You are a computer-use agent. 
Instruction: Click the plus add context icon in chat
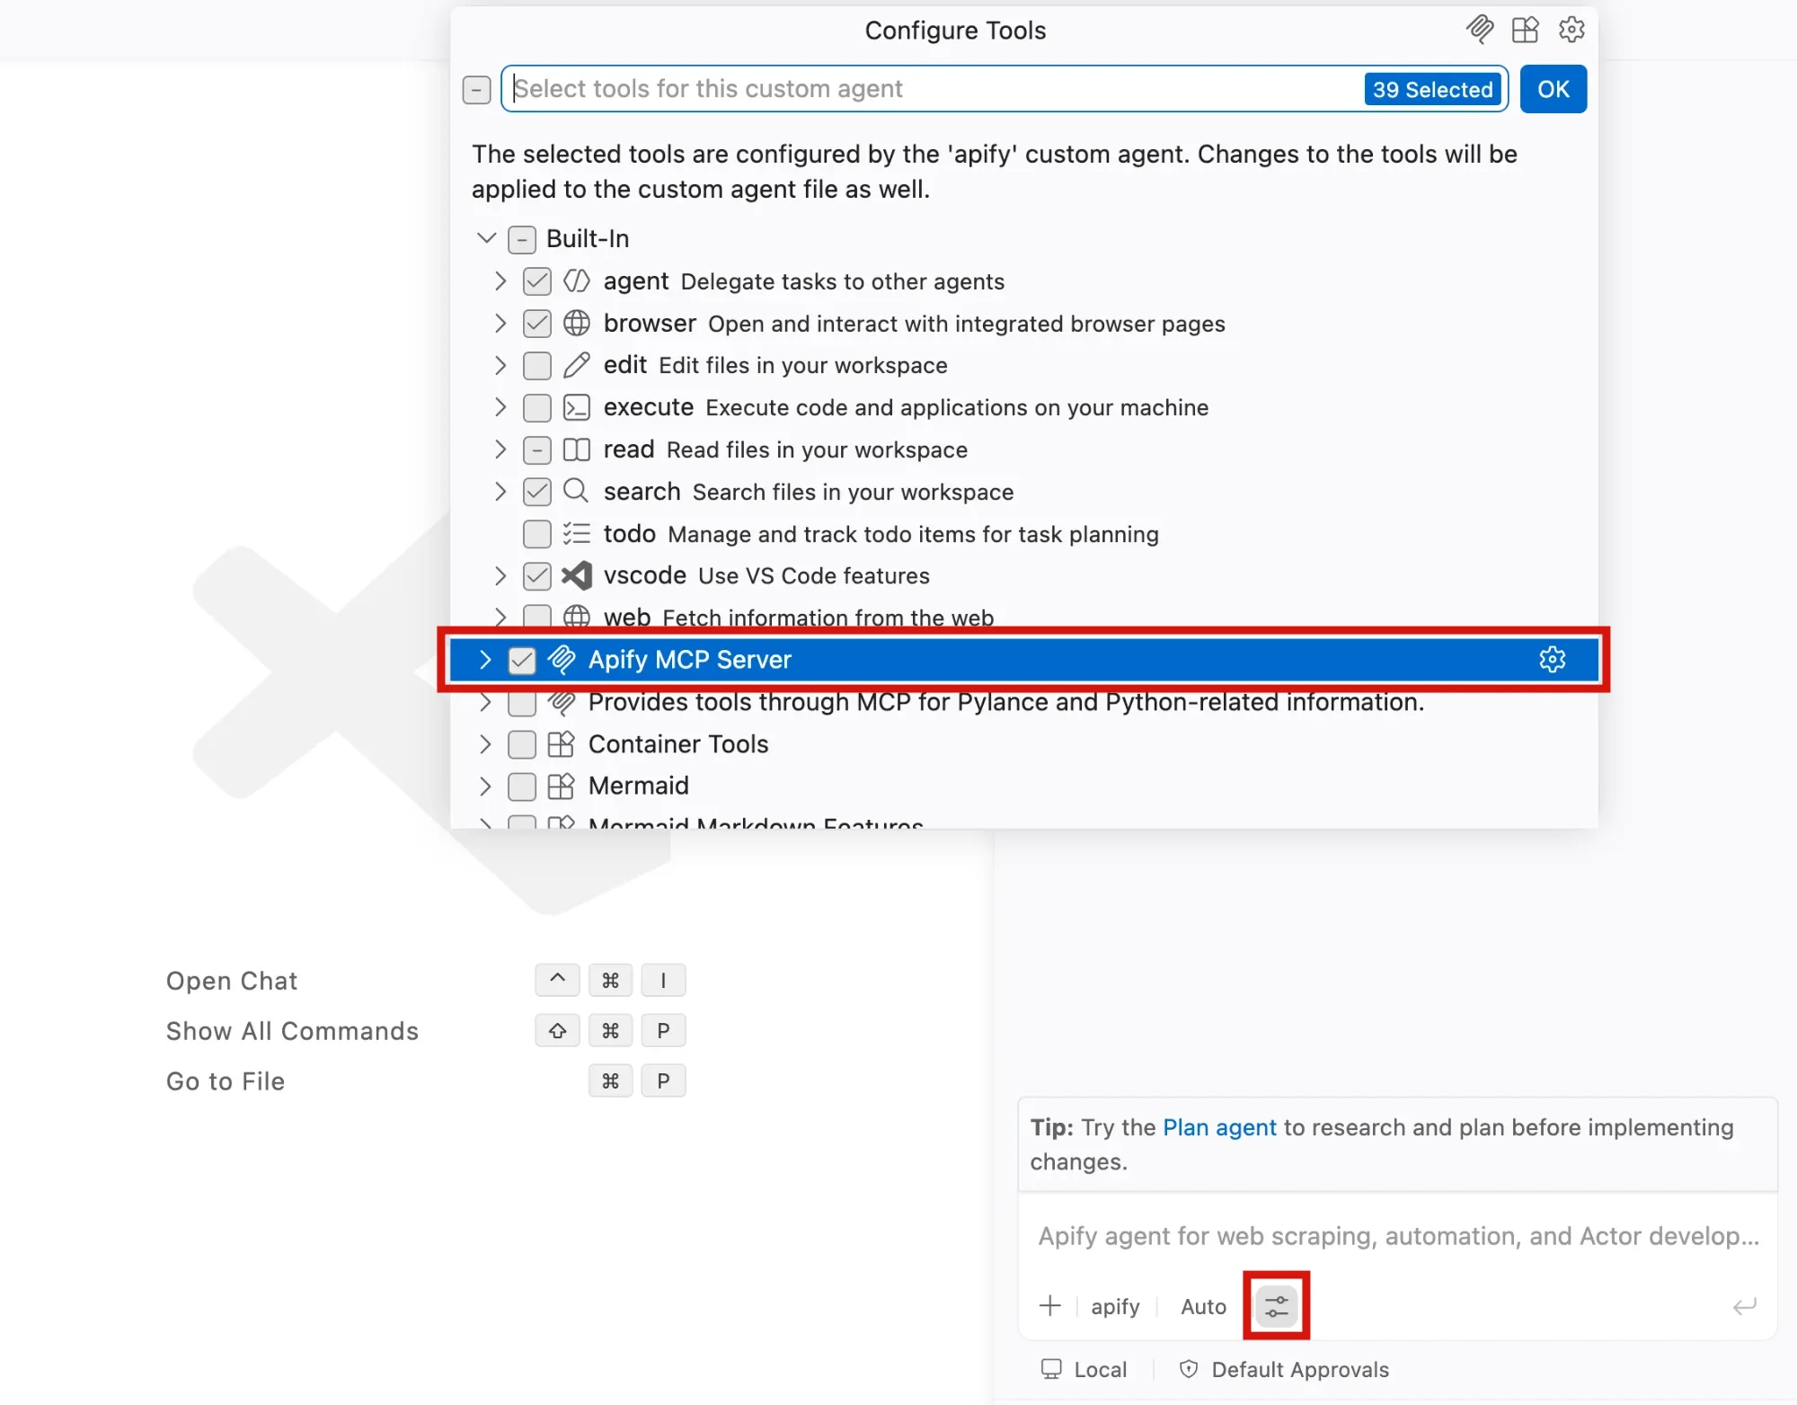tap(1049, 1305)
